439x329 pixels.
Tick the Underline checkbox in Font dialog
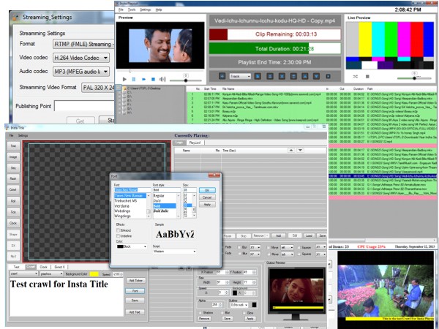click(118, 236)
